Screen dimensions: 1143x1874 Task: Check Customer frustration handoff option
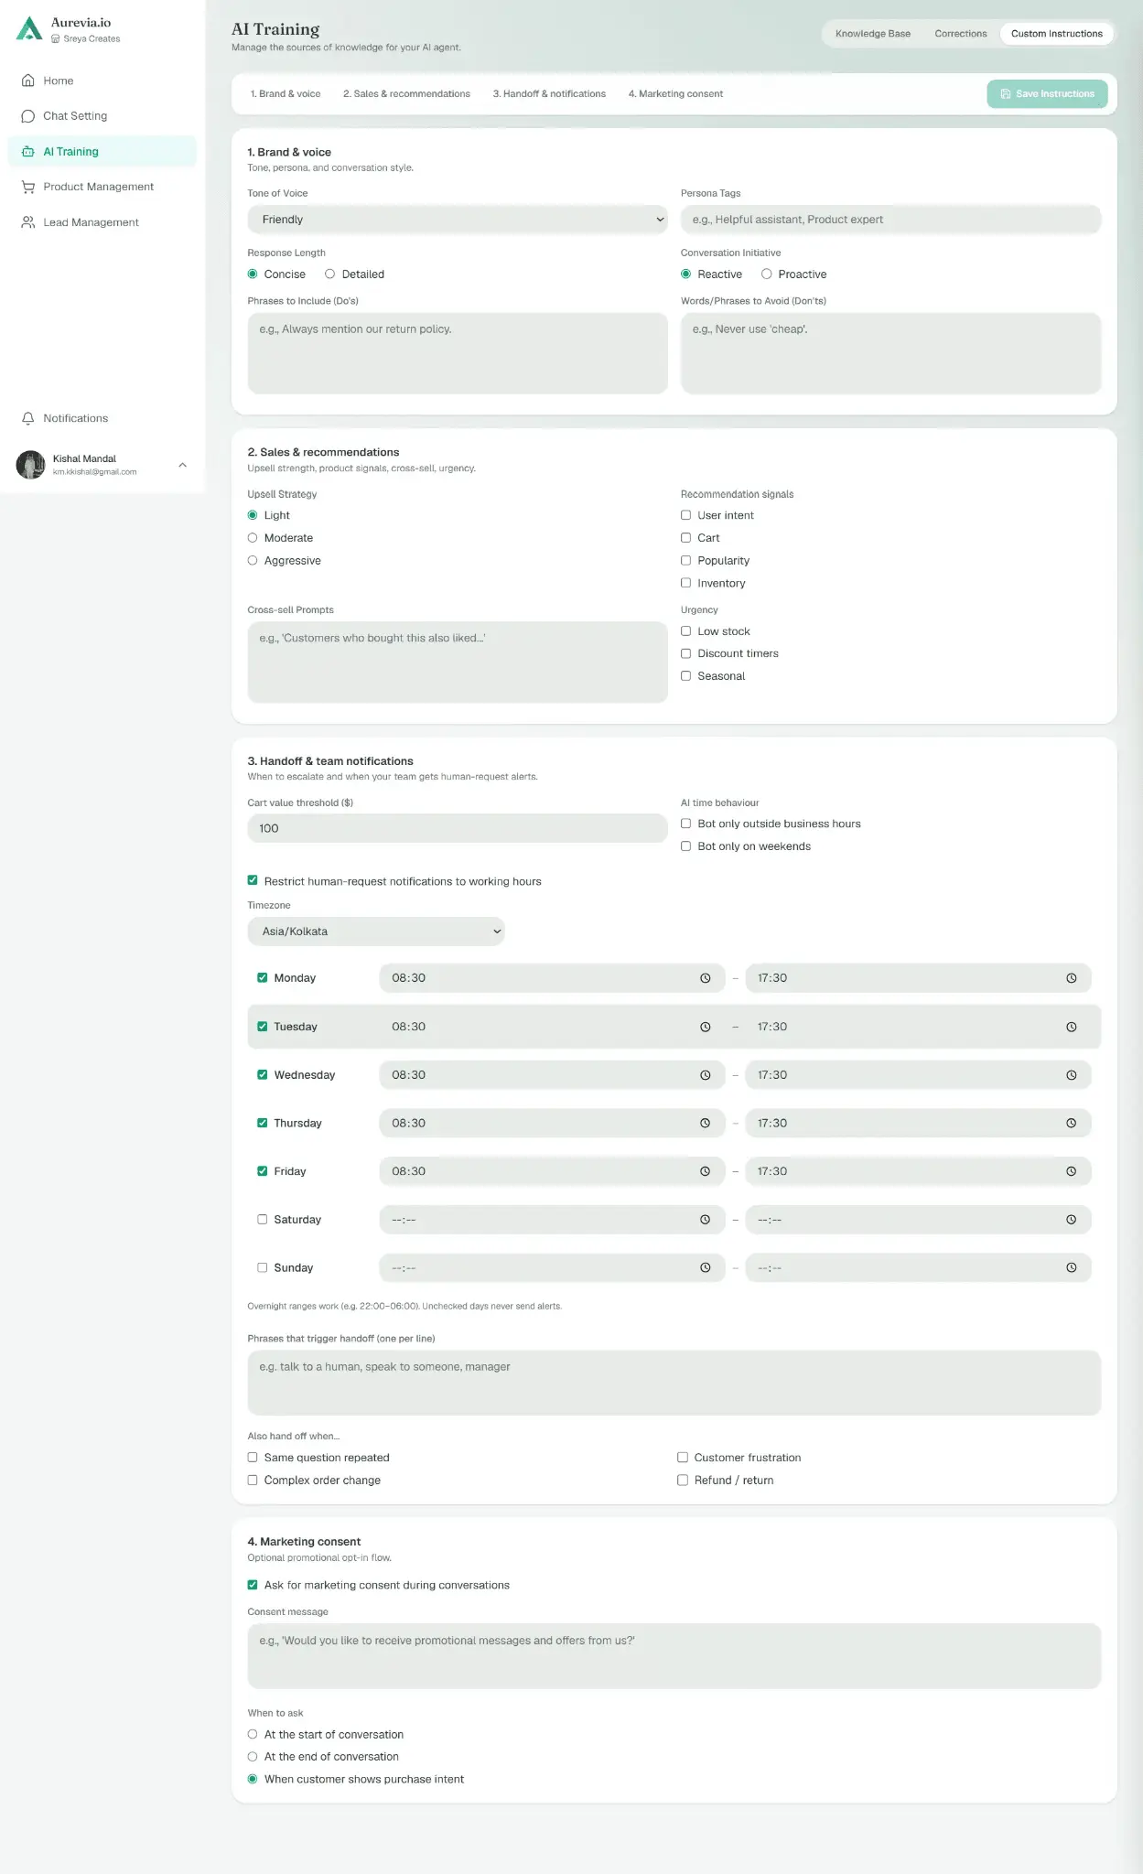coord(683,1458)
